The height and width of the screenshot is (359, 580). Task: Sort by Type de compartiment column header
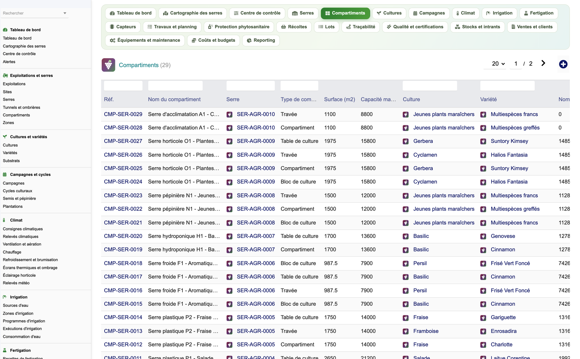click(298, 99)
